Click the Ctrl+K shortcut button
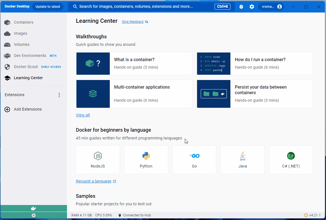Screen dimensions: 326x220 (x=222, y=7)
